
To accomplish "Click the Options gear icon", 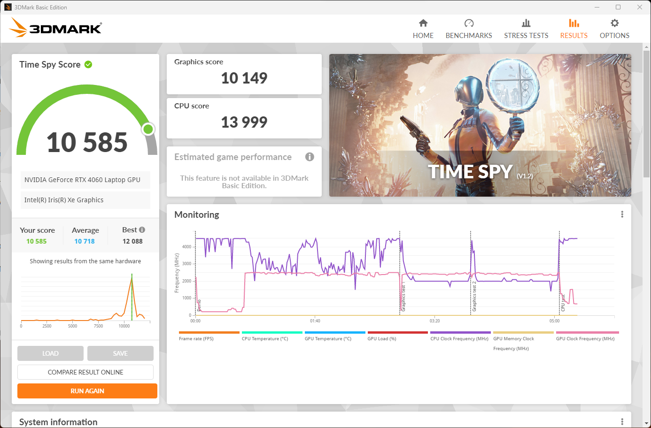I will coord(614,23).
